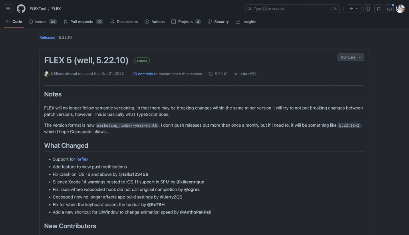Click the Notes heading
This screenshot has height=235, width=409.
pos(53,94)
